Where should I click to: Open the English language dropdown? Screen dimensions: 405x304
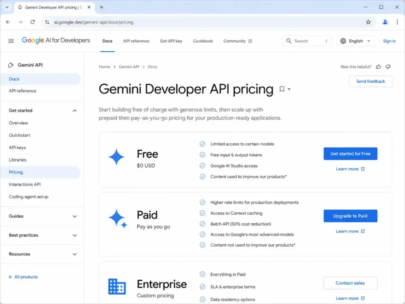(356, 41)
